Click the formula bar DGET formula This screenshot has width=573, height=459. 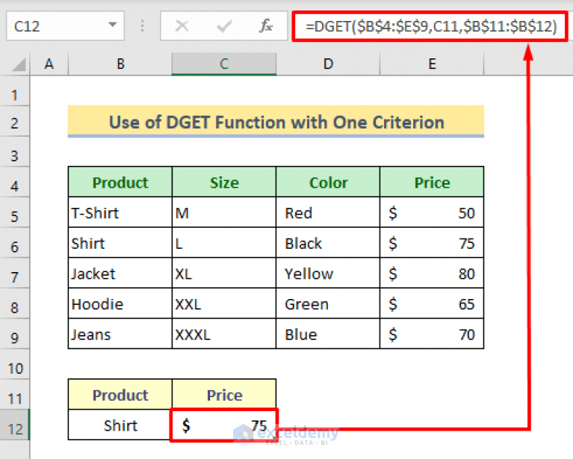pyautogui.click(x=430, y=26)
